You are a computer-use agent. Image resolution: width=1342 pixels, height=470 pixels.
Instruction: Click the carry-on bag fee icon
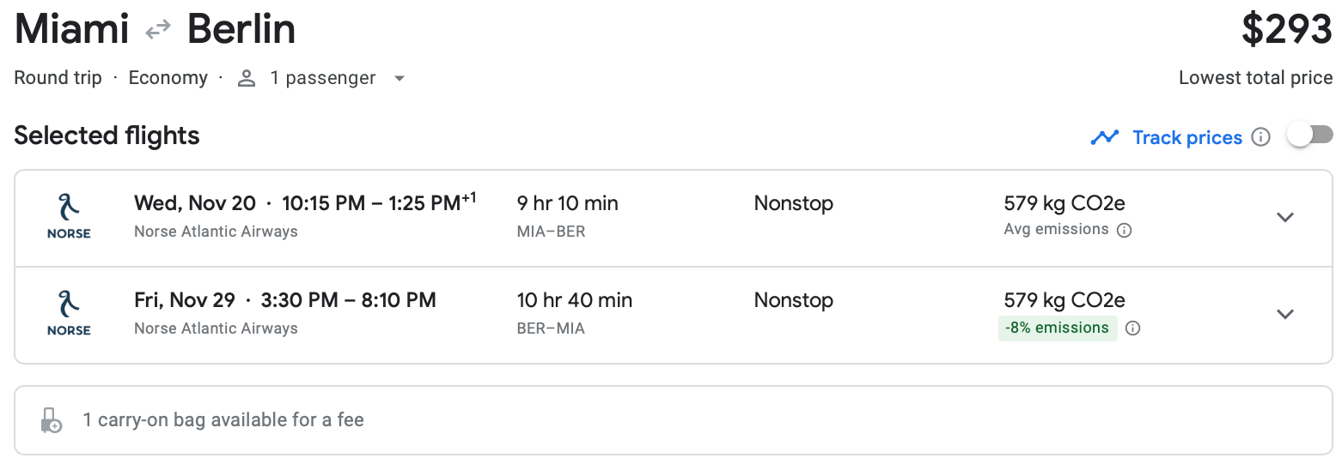coord(51,420)
